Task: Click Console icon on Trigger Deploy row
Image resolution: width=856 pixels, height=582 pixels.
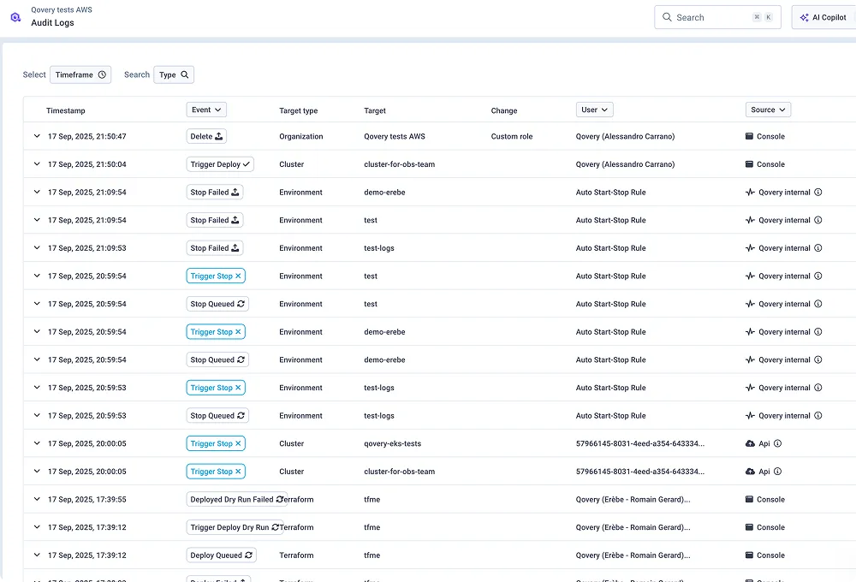Action: coord(750,163)
